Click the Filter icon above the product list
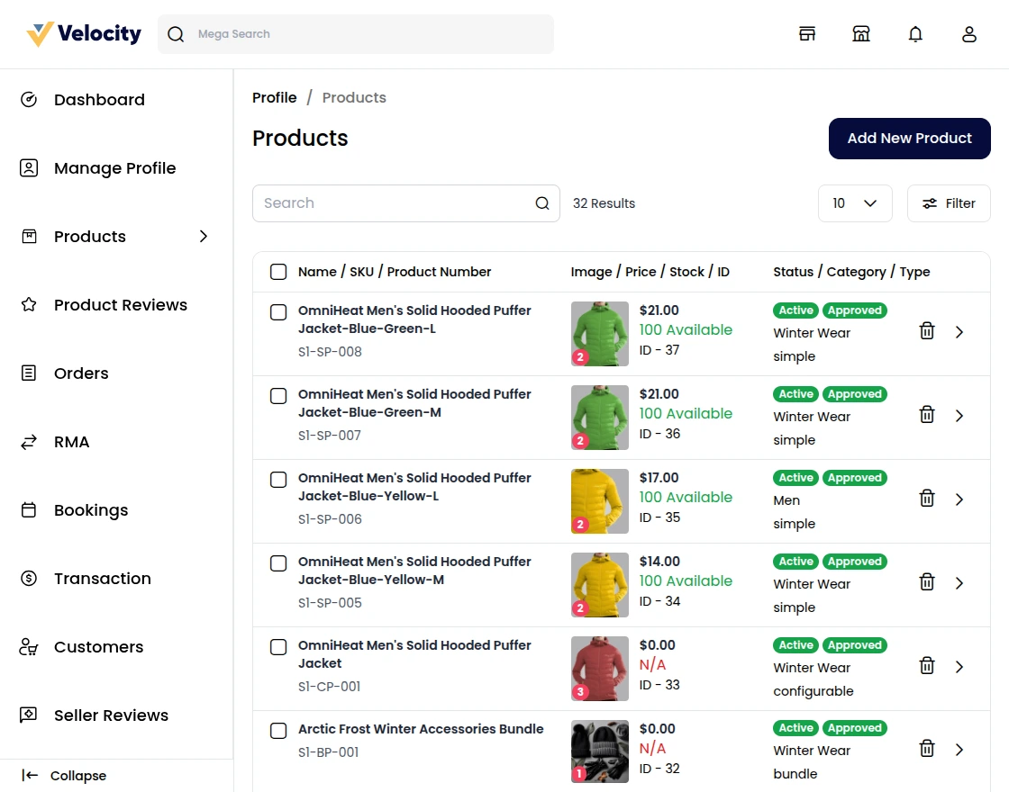 (948, 203)
